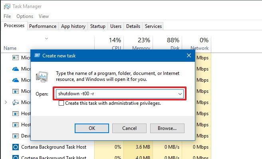Sort by the 0% Network column header

click(x=196, y=43)
